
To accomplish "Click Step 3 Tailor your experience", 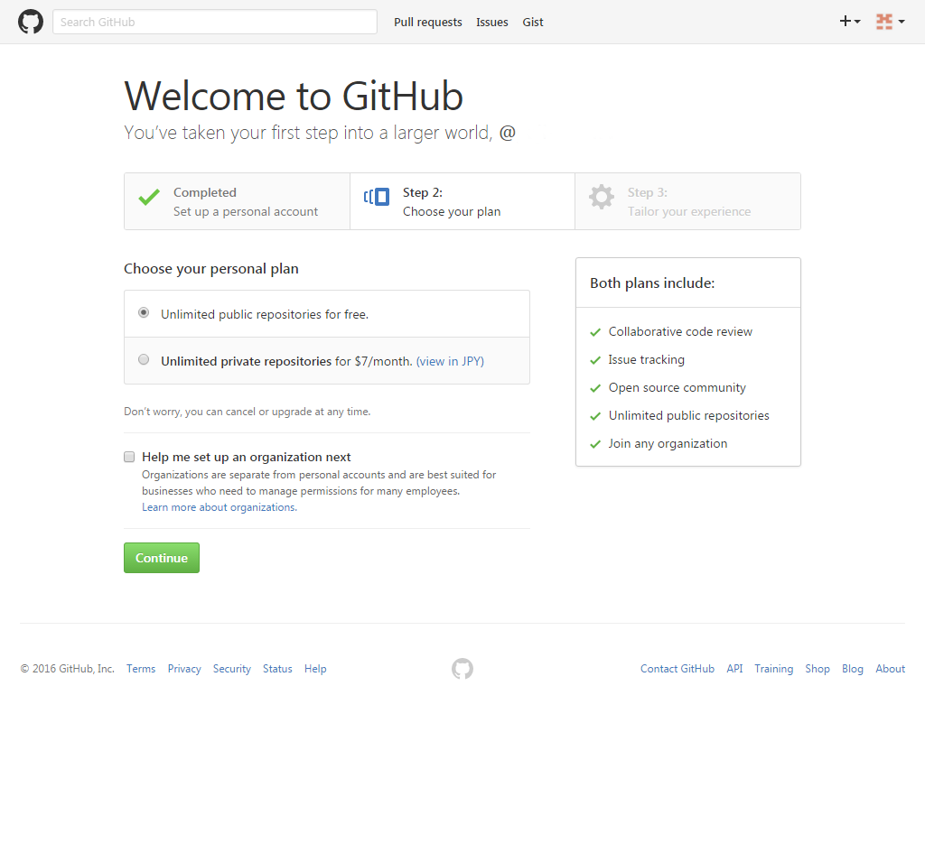I will click(687, 201).
